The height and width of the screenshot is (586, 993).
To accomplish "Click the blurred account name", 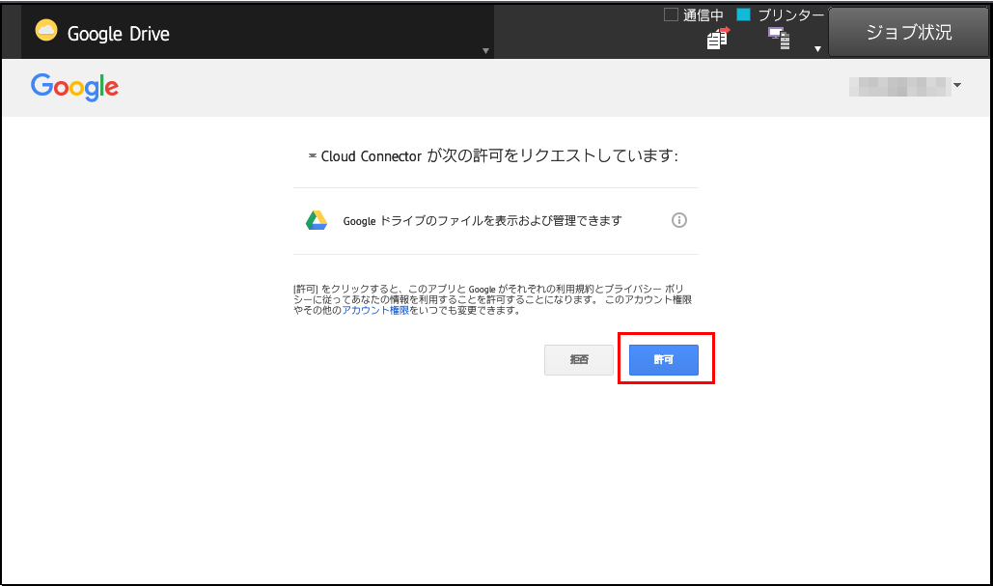I will click(x=900, y=86).
